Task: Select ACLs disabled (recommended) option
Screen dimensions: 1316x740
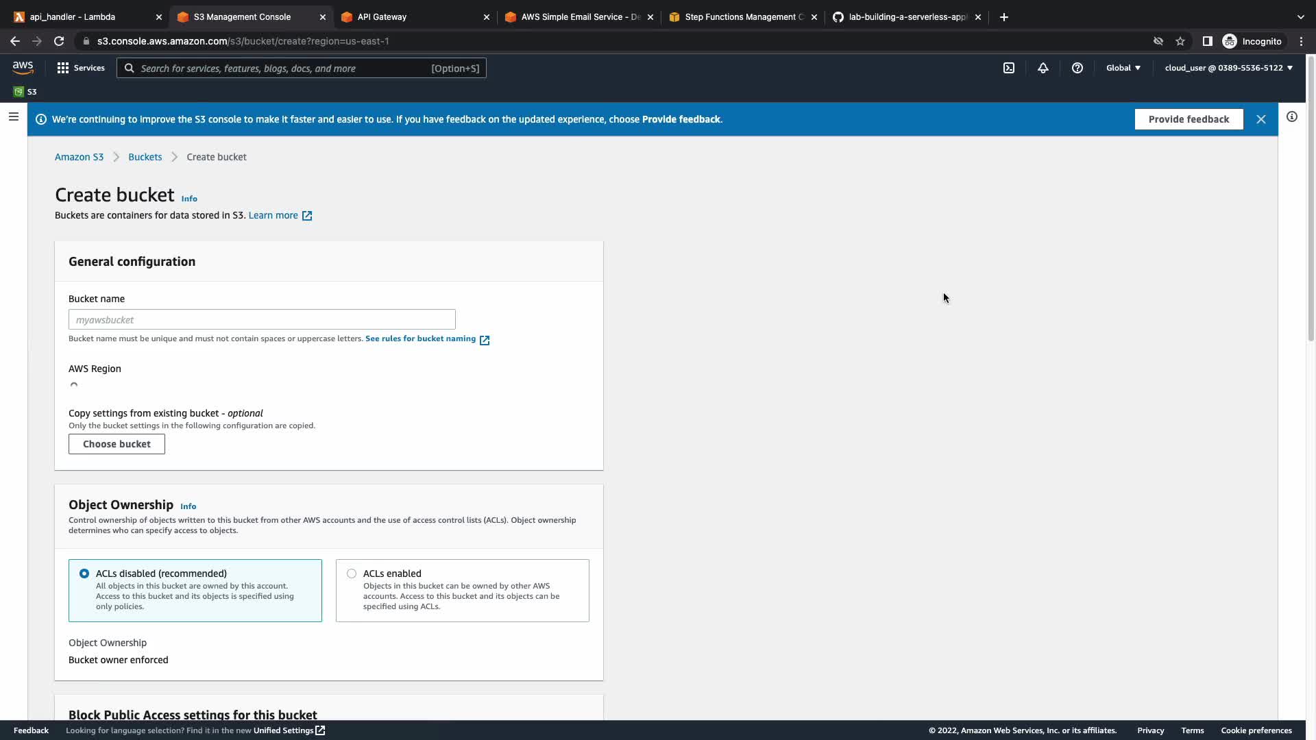Action: click(x=84, y=573)
